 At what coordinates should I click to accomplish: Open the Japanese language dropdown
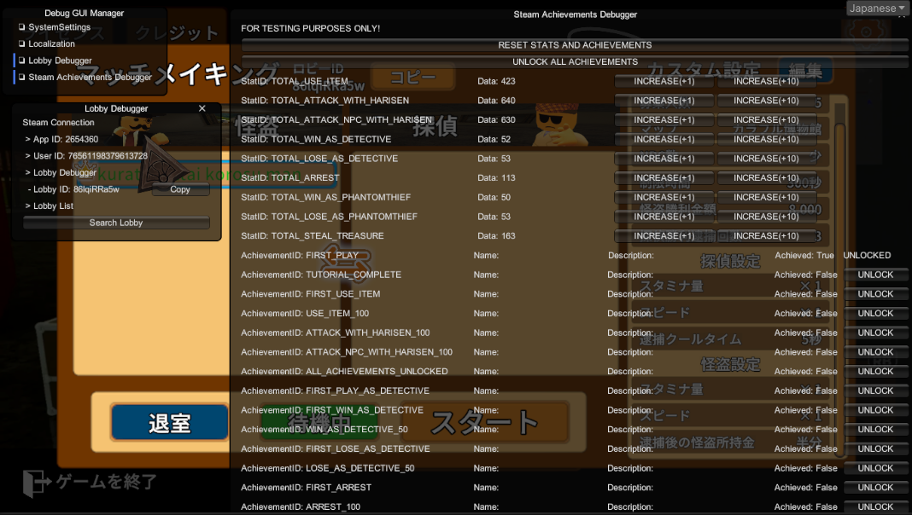point(877,9)
